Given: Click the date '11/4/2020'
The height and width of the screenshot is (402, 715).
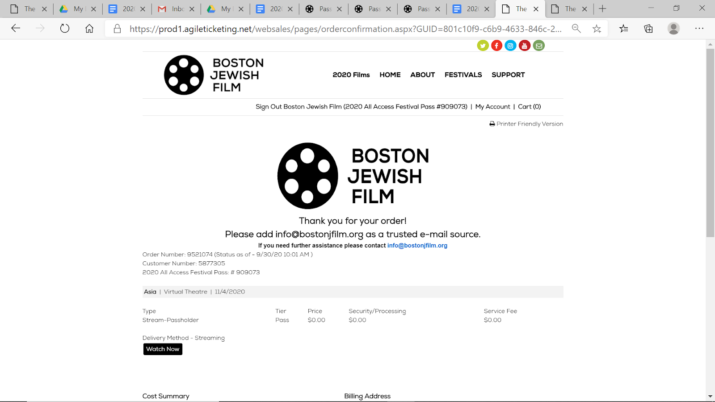Looking at the screenshot, I should [x=230, y=292].
